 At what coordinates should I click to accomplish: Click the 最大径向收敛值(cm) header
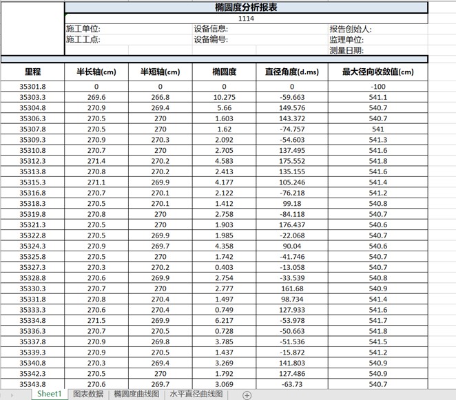coord(377,72)
